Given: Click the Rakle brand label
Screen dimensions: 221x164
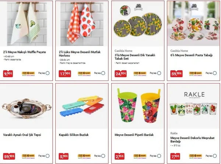Looking at the screenshot, I should click(174, 133).
